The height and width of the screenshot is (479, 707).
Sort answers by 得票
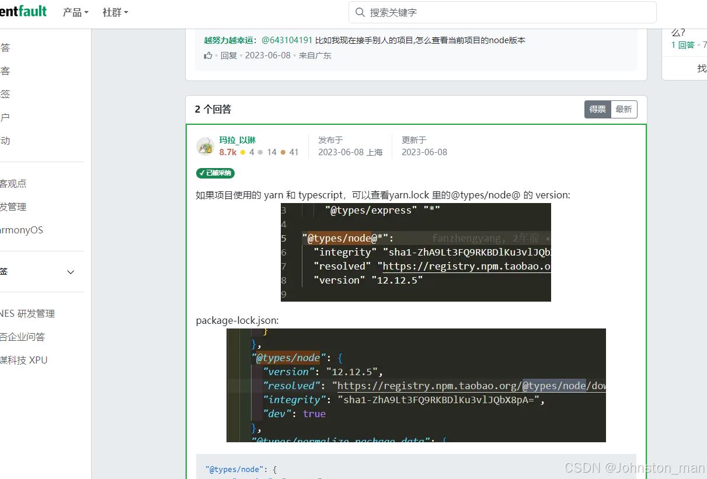pos(597,109)
